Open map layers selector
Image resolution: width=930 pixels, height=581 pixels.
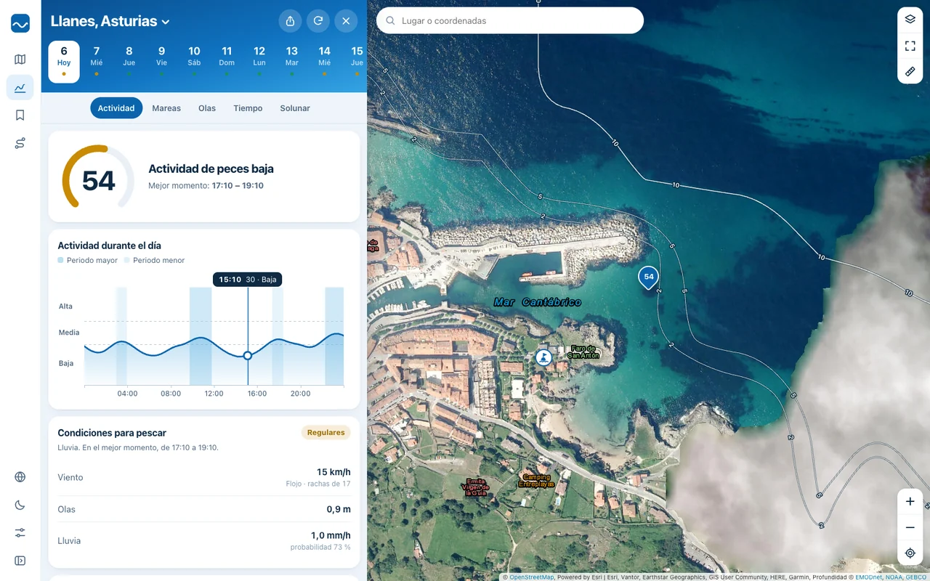(x=910, y=20)
